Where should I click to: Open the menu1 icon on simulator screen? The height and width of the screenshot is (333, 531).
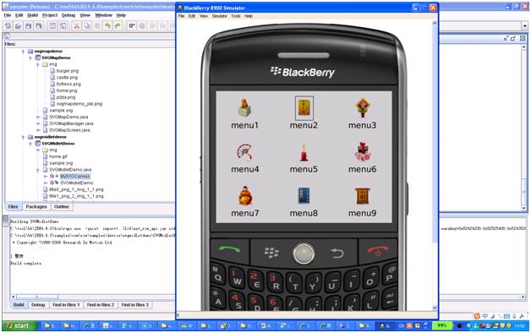(244, 107)
